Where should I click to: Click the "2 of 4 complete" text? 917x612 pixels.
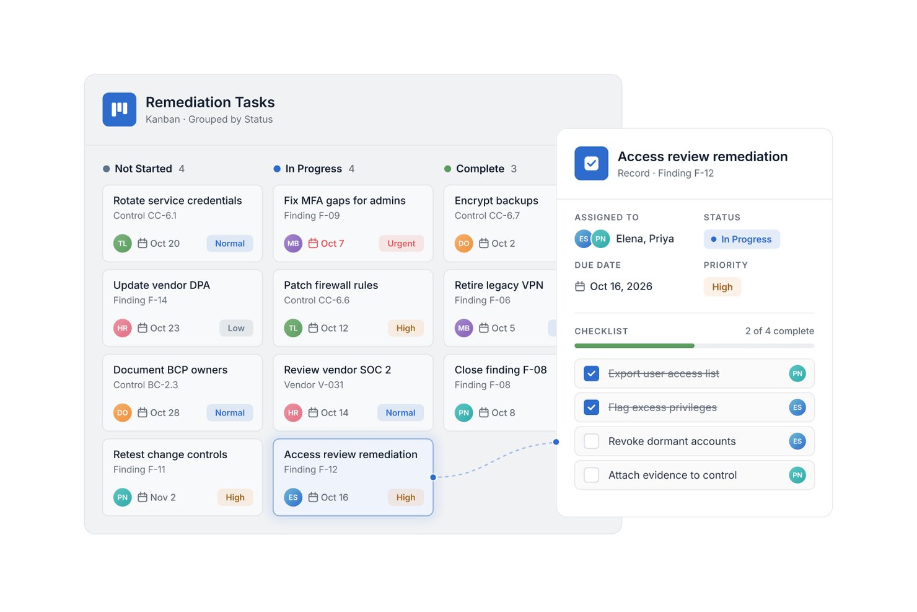[x=780, y=331]
